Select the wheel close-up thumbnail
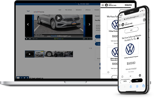154x98 pixels. pos(49,54)
